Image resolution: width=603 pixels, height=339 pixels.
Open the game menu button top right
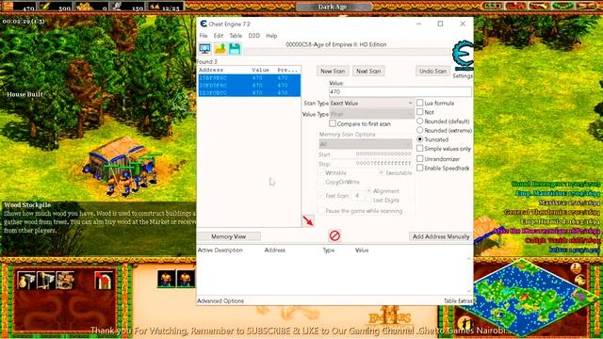(585, 7)
